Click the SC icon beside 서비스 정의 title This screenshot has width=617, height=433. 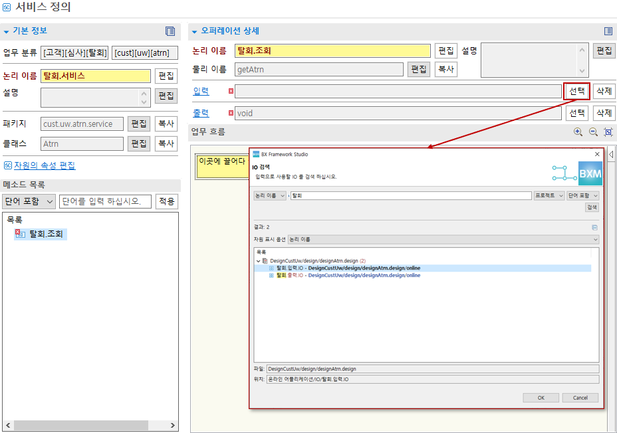click(x=7, y=8)
